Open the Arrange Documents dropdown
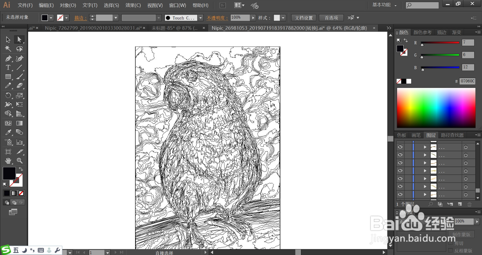This screenshot has height=255, width=482. click(x=239, y=5)
